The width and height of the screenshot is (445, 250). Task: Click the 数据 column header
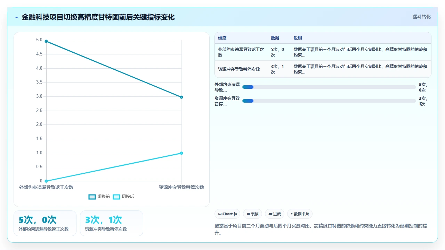tap(275, 38)
